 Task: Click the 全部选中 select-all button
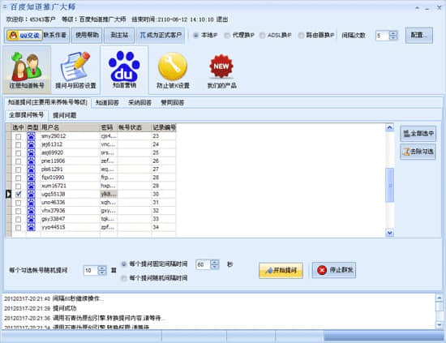point(418,133)
